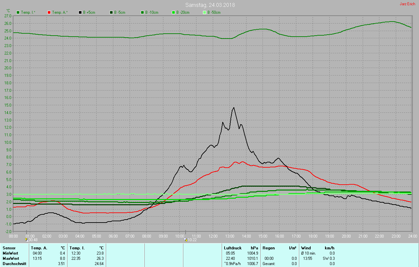Image resolution: width=419 pixels, height=267 pixels.
Task: Click the '10:22' marker time label
Action: 191,240
